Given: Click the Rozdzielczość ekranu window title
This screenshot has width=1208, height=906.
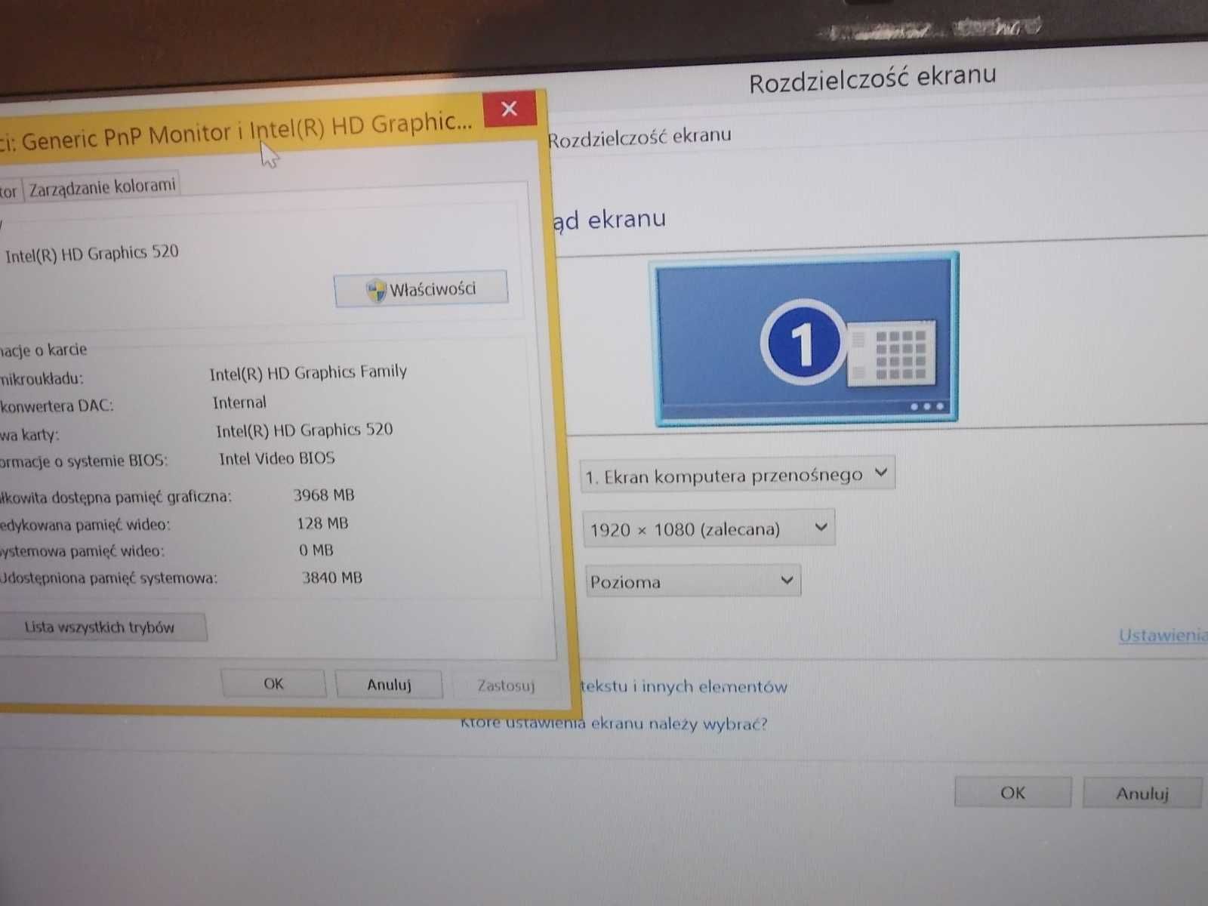Looking at the screenshot, I should click(872, 78).
